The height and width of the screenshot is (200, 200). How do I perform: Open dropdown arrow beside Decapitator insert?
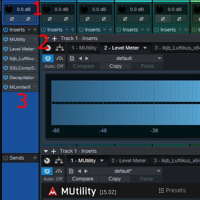point(35,77)
